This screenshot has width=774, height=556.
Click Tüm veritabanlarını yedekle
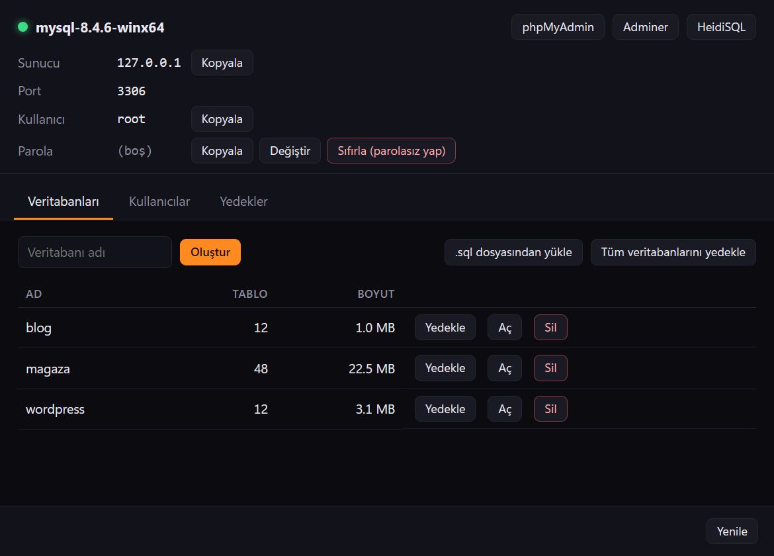click(x=673, y=252)
